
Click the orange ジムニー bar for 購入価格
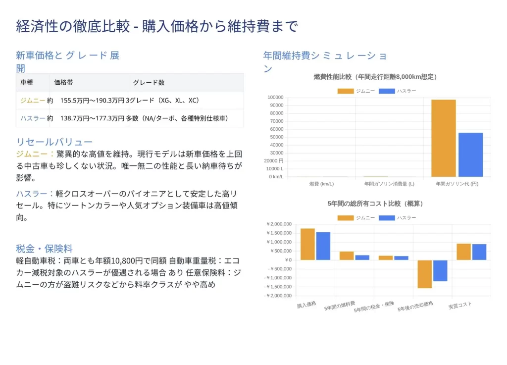coord(307,245)
